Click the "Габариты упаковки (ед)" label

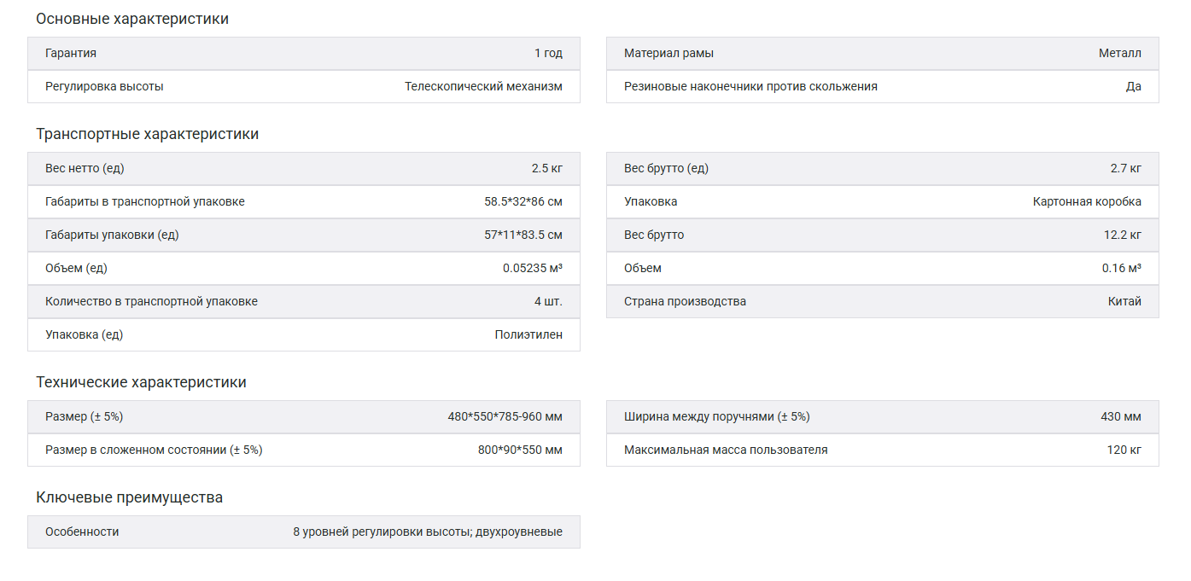click(112, 235)
